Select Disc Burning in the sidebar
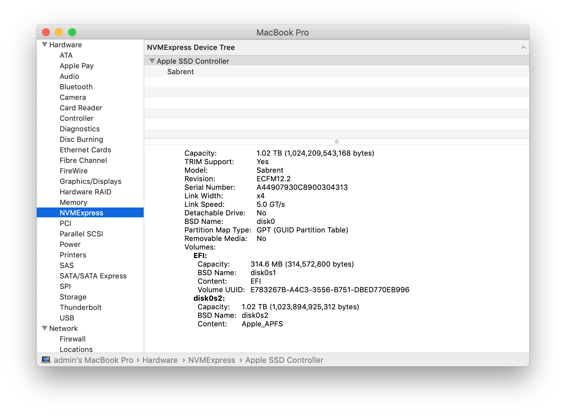 coord(81,139)
